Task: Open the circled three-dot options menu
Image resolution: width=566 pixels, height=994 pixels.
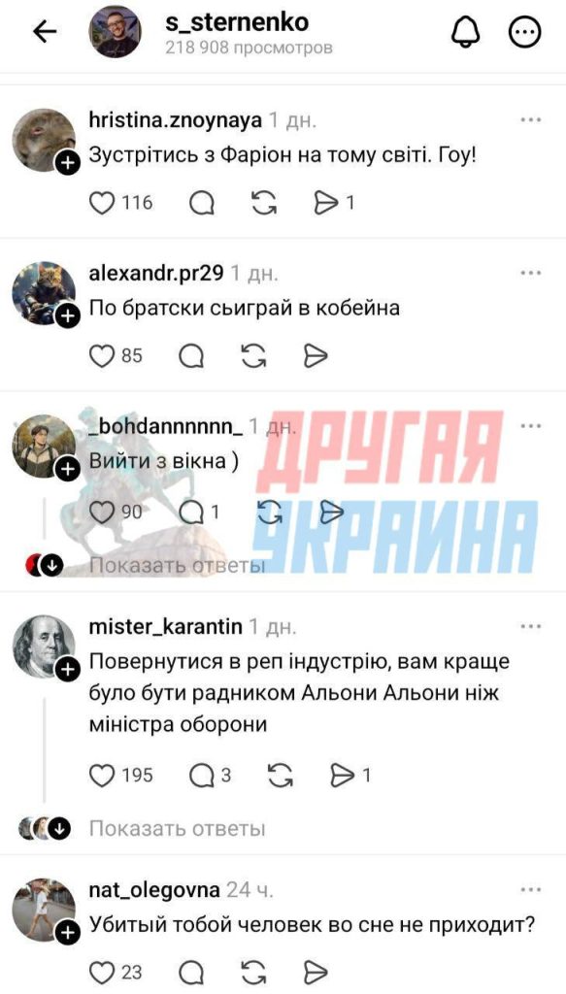Action: pos(525,32)
